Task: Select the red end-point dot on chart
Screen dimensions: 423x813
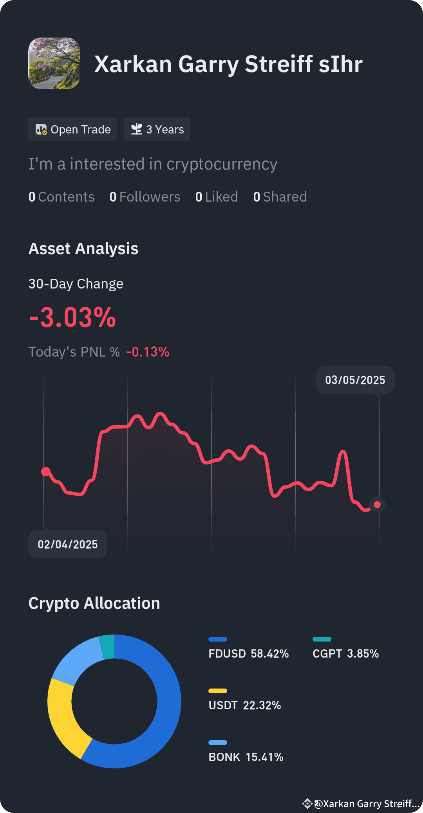Action: [x=377, y=505]
